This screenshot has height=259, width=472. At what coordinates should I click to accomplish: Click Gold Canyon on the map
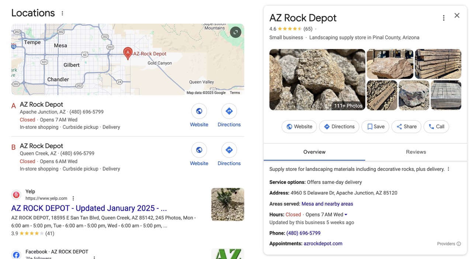tap(160, 63)
